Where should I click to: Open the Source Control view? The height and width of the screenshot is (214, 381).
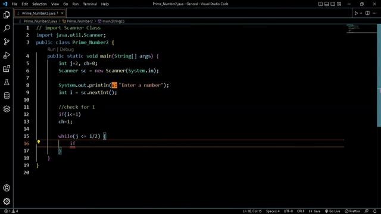click(x=7, y=42)
